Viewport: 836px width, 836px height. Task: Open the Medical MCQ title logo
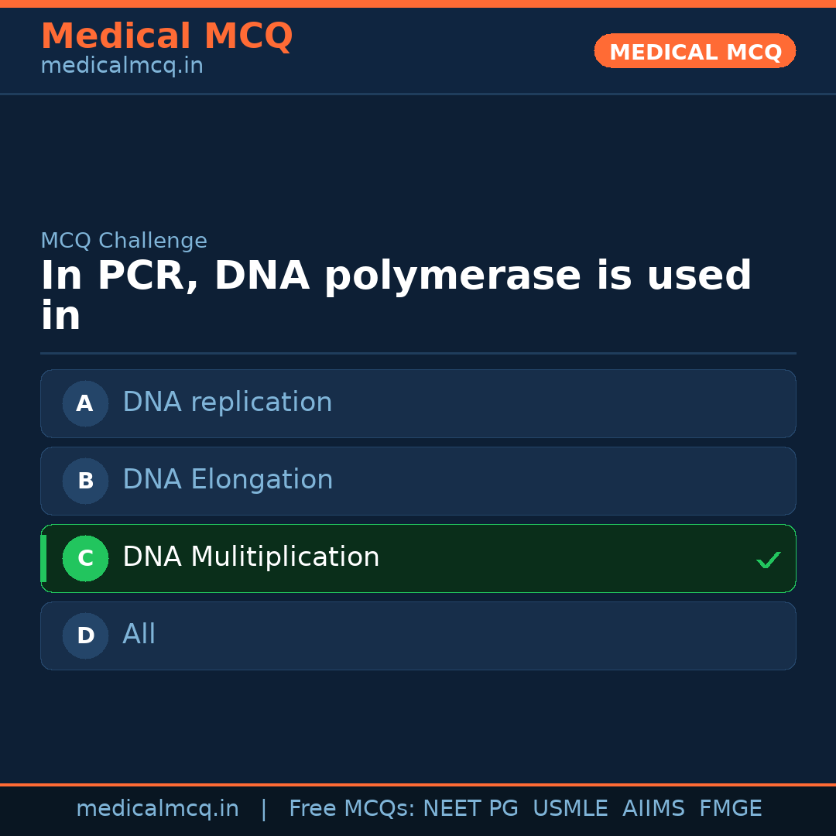[x=166, y=36]
